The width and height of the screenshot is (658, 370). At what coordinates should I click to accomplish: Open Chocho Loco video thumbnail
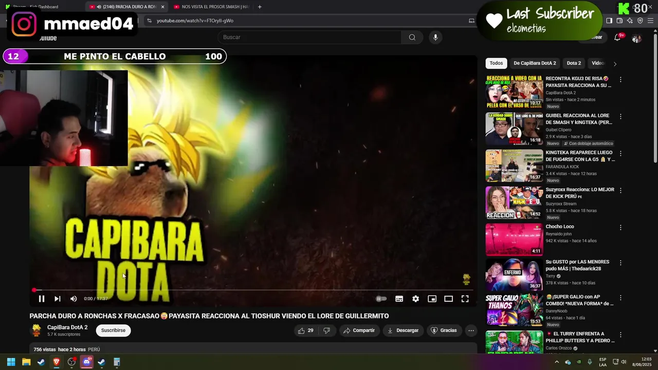[x=514, y=239]
